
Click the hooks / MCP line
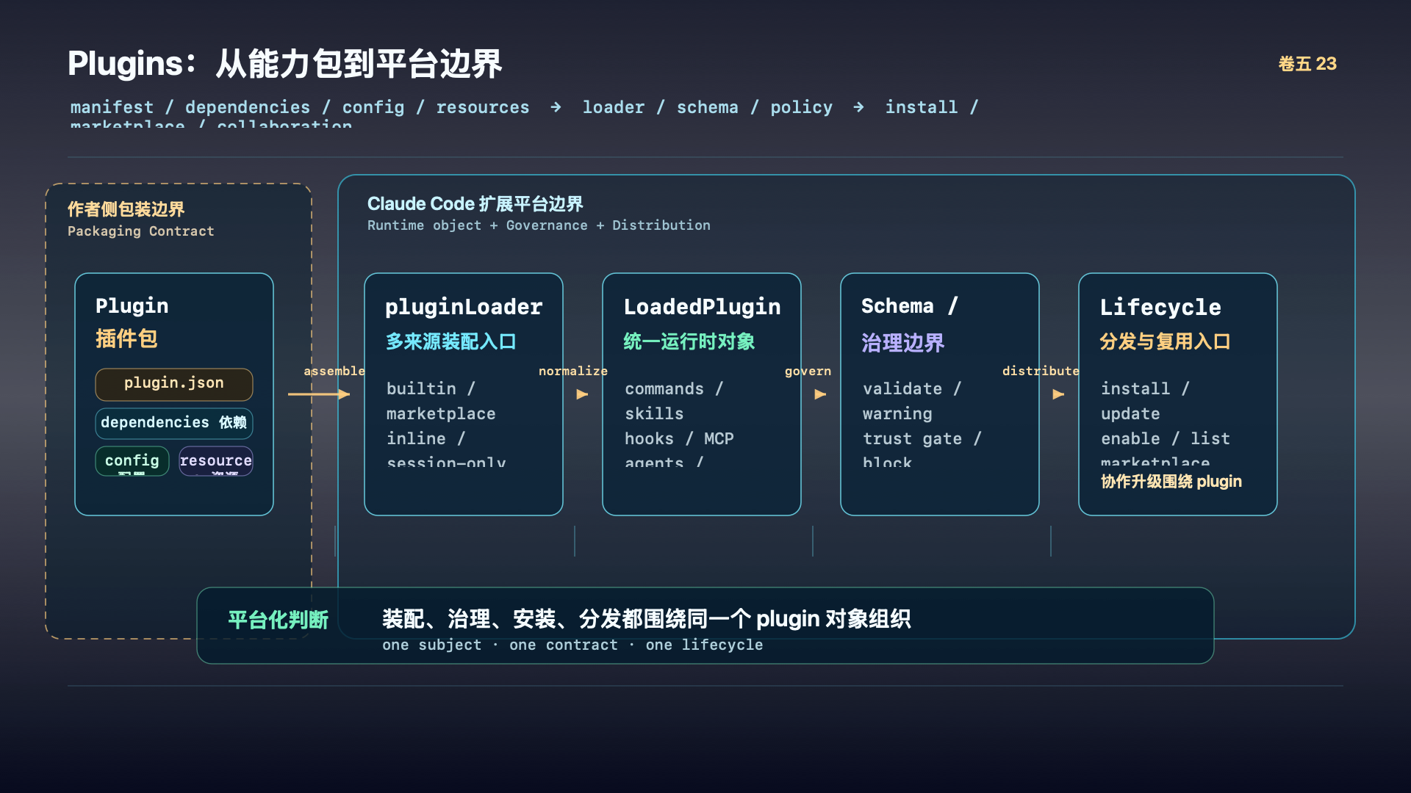679,438
